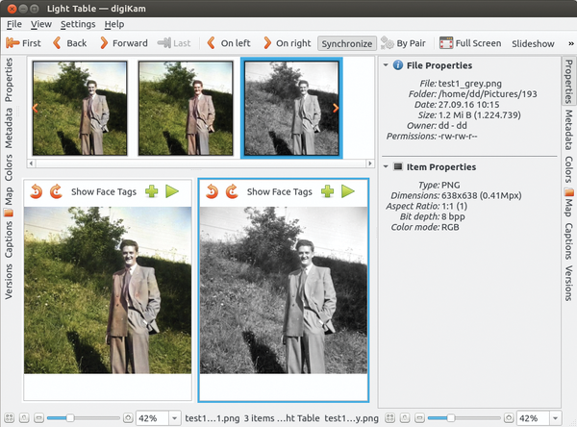The image size is (577, 427).
Task: Click thumbnail strip scroll left arrow
Action: [x=32, y=163]
